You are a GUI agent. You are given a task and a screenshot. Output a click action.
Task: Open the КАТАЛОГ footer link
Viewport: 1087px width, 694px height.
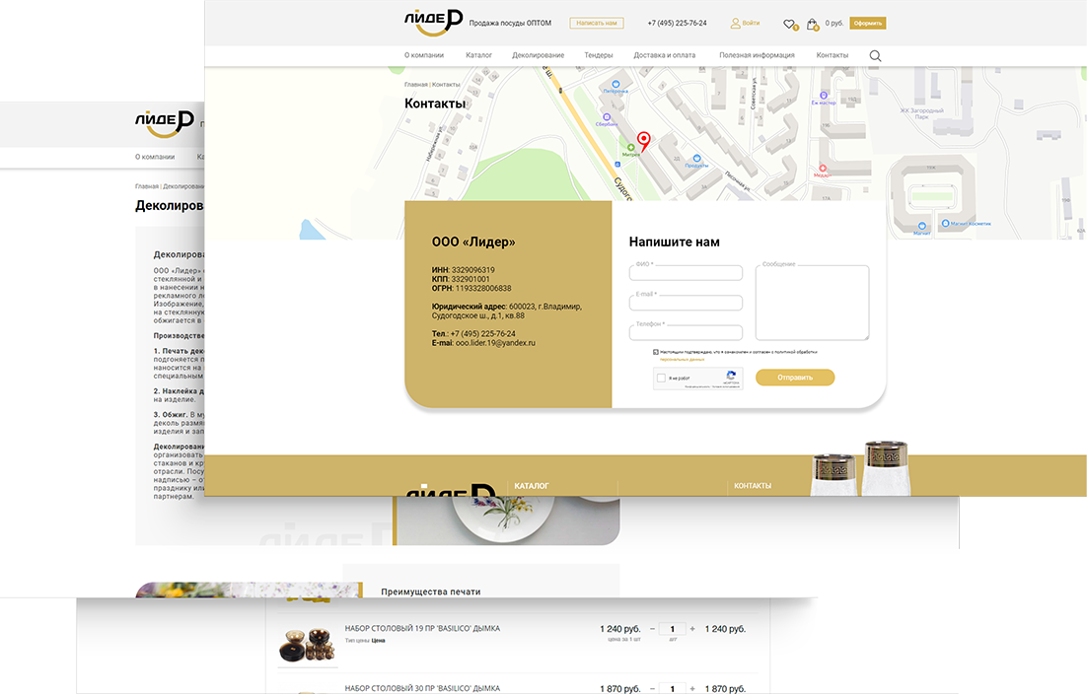point(531,486)
